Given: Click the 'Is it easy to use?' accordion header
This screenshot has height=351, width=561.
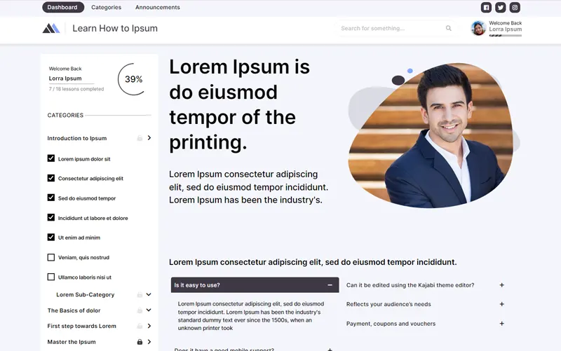Looking at the screenshot, I should pos(255,285).
